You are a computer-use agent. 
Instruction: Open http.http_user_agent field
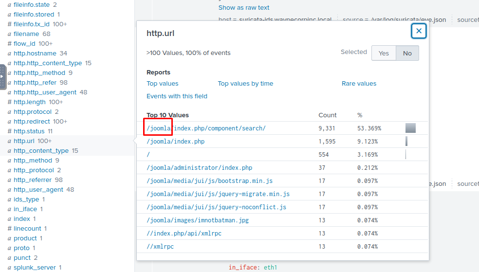pos(45,92)
